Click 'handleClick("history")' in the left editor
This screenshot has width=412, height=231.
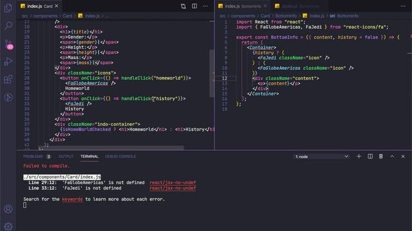tap(151, 99)
